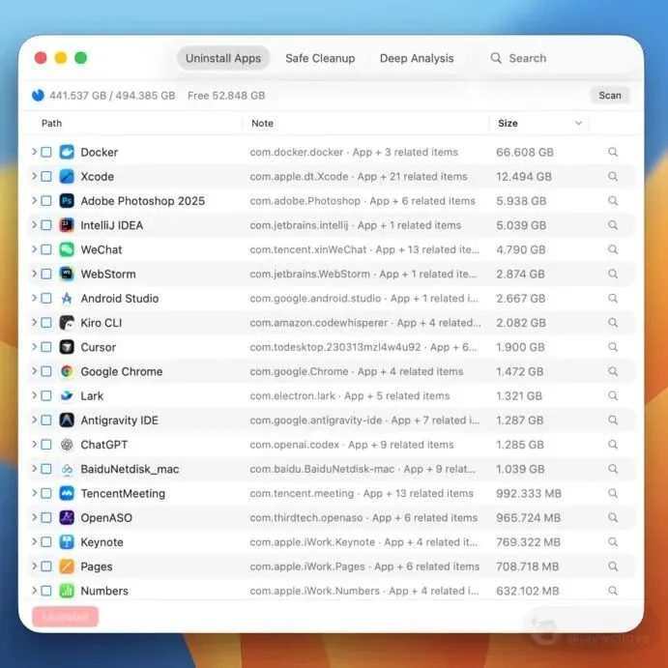Click the Keynote app icon
This screenshot has width=668, height=668.
point(67,542)
